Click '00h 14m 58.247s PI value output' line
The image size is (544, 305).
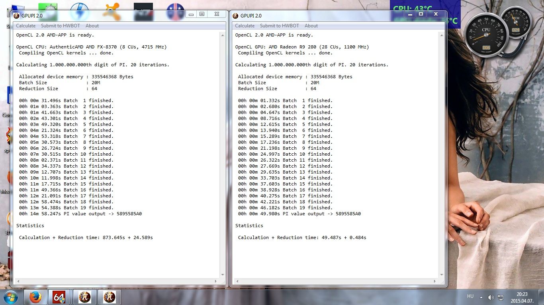[x=80, y=214]
